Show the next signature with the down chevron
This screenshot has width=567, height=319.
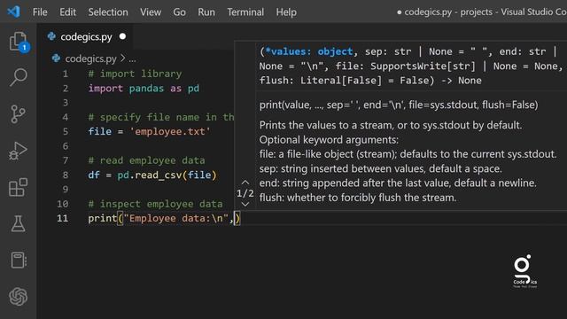tap(245, 205)
